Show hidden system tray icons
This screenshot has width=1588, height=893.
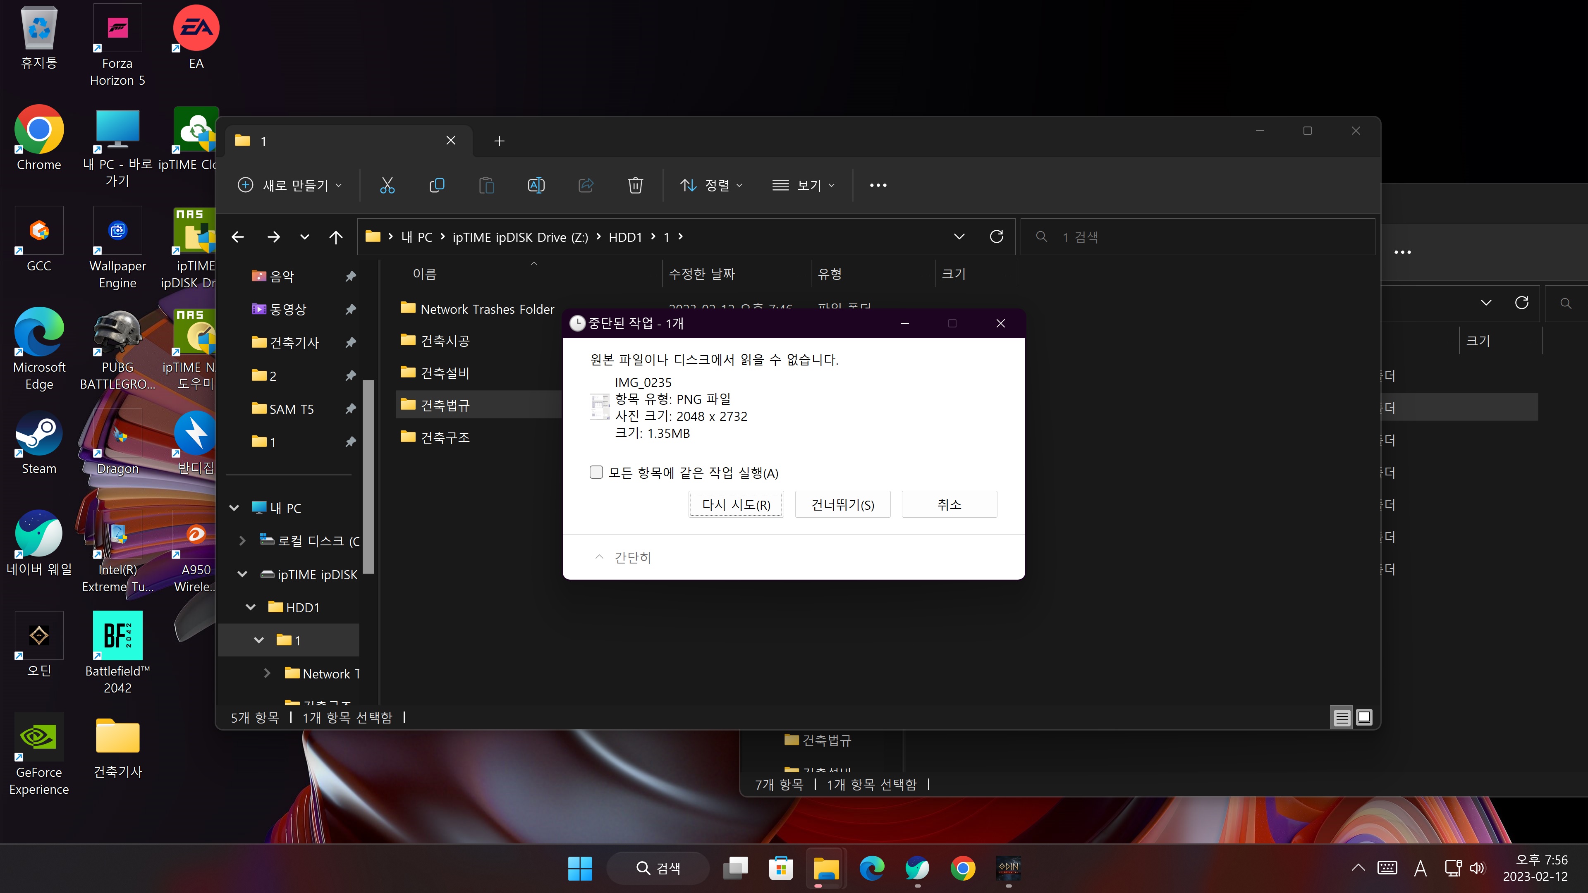tap(1357, 868)
